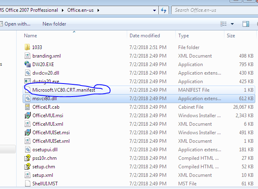Select the dwdcw20.dll file icon
Image resolution: width=258 pixels, height=189 pixels.
pyautogui.click(x=27, y=73)
